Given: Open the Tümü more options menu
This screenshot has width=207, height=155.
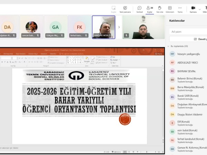Looking at the screenshot, I should 180,9.
